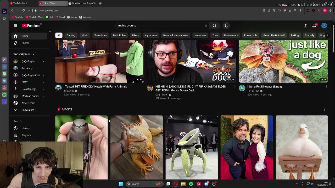
Task: Start voice search with the microphone
Action: pos(226,26)
